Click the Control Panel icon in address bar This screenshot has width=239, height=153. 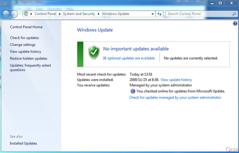[x=26, y=14]
